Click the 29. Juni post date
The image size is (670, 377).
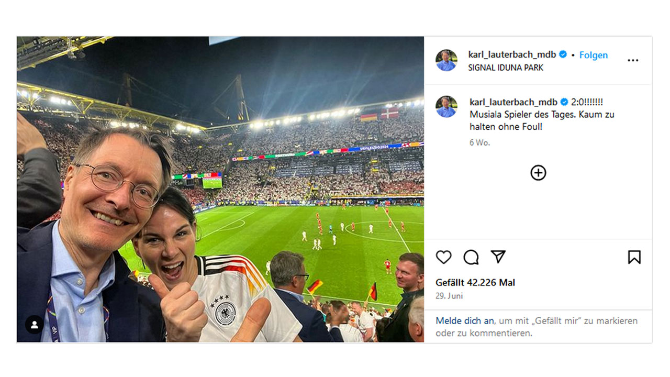click(449, 296)
